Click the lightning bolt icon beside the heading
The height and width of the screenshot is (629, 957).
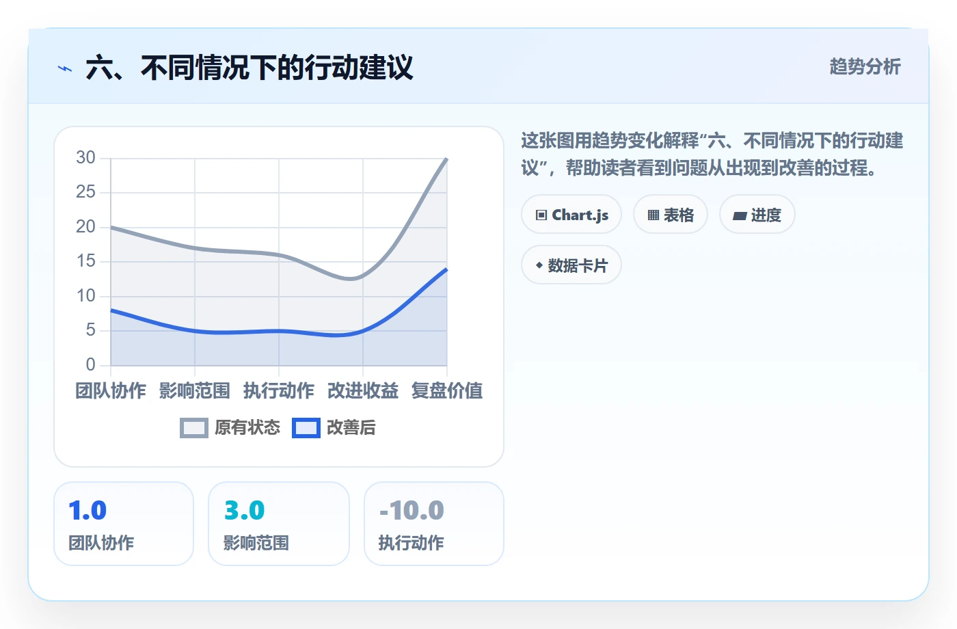65,68
